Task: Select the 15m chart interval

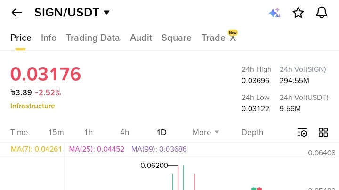Action: click(x=56, y=132)
